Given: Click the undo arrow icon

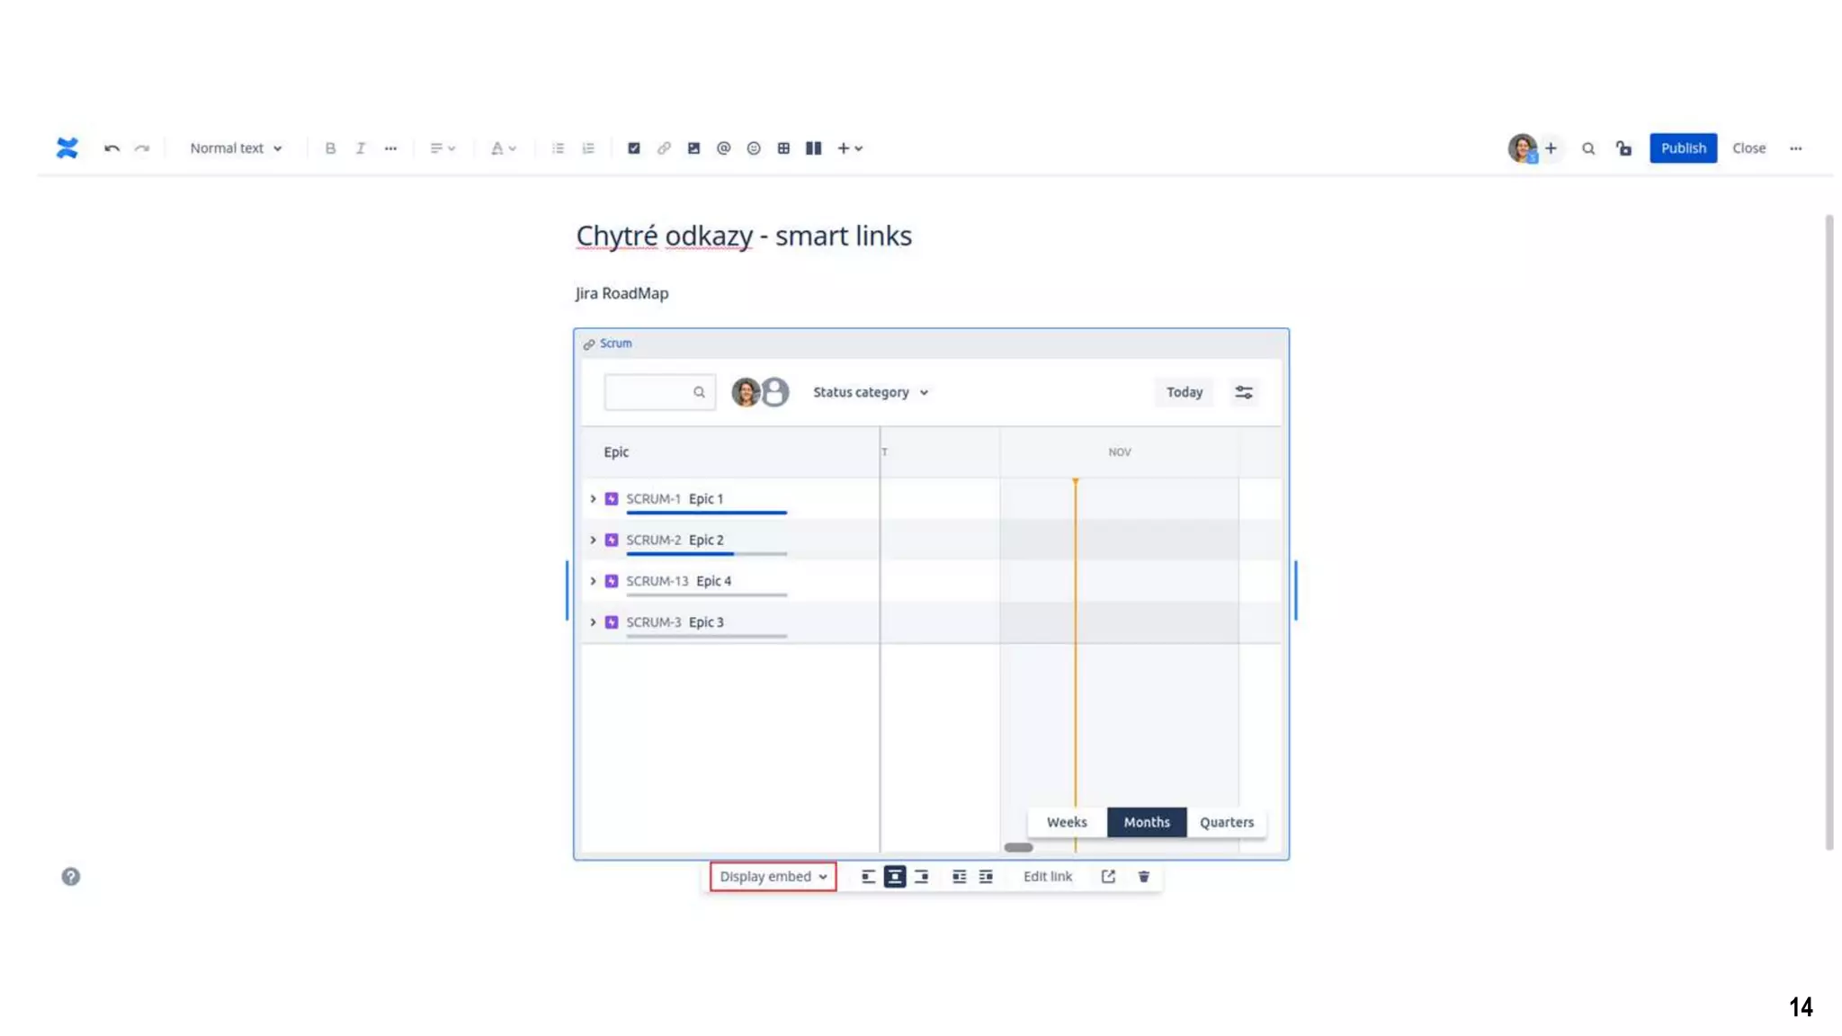Looking at the screenshot, I should [x=112, y=148].
